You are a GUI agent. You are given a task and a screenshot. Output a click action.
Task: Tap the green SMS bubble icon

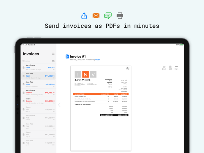point(108,16)
